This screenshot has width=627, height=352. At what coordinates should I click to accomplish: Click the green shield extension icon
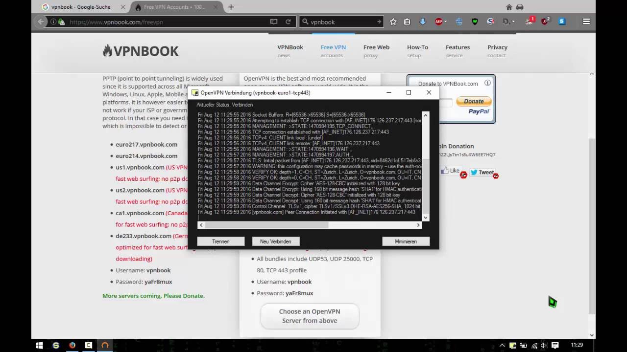pos(475,22)
